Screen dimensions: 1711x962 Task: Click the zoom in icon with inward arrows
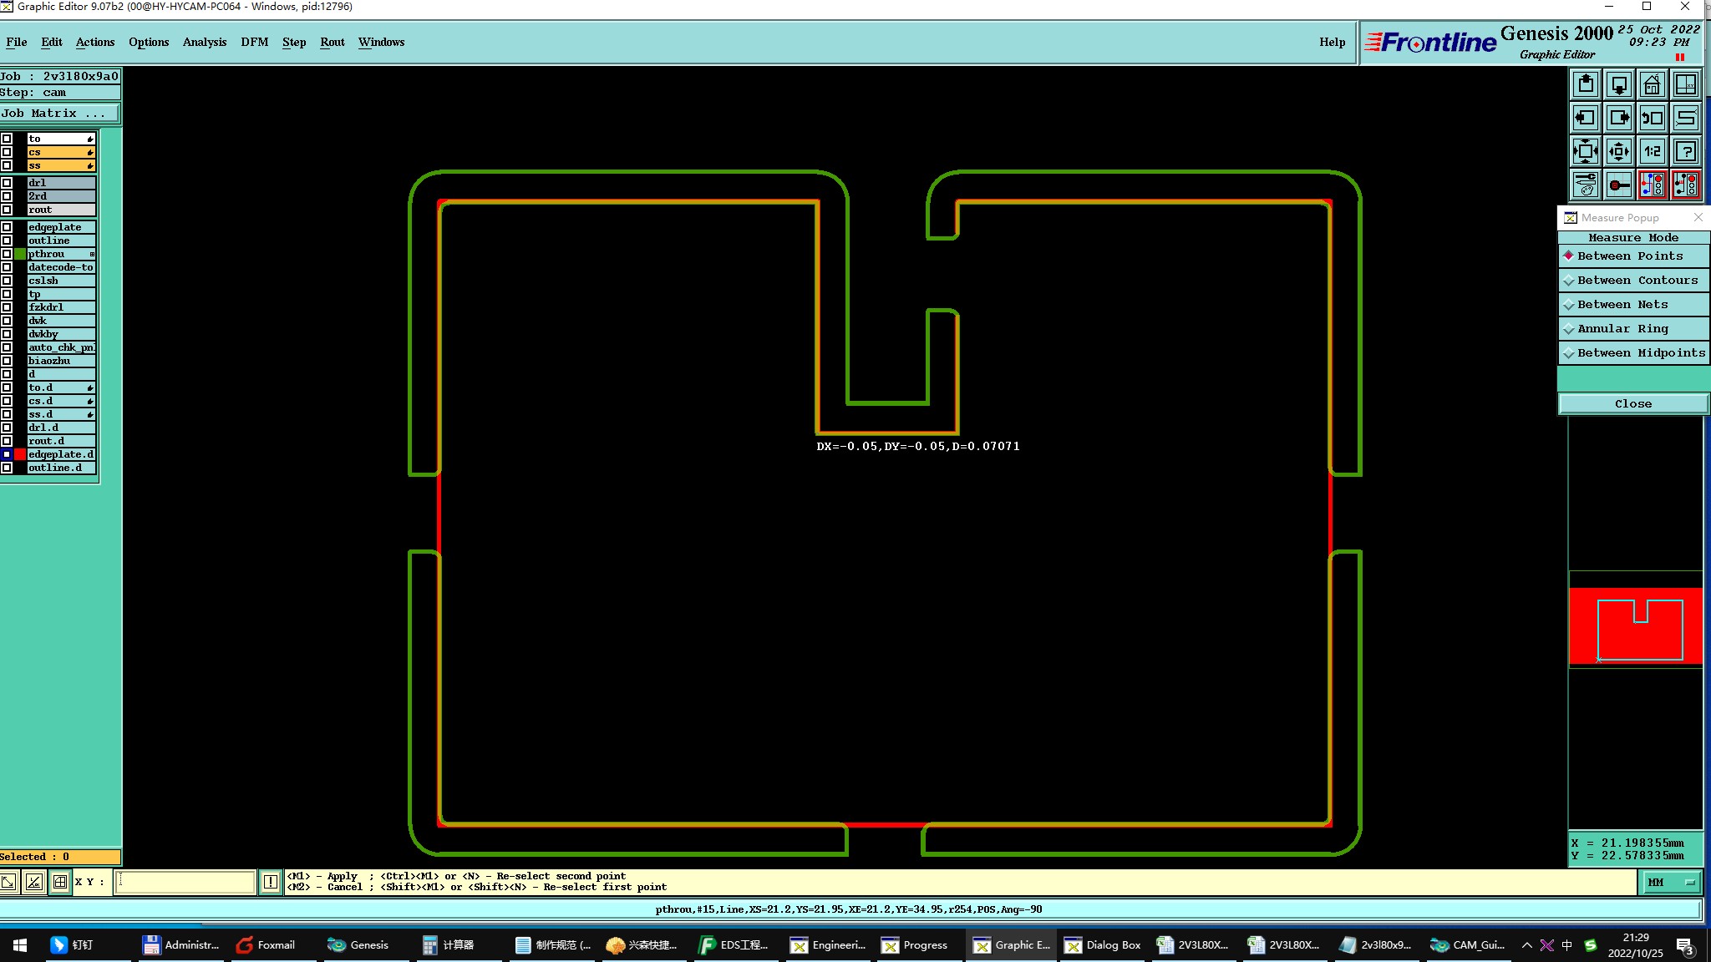[x=1586, y=152]
